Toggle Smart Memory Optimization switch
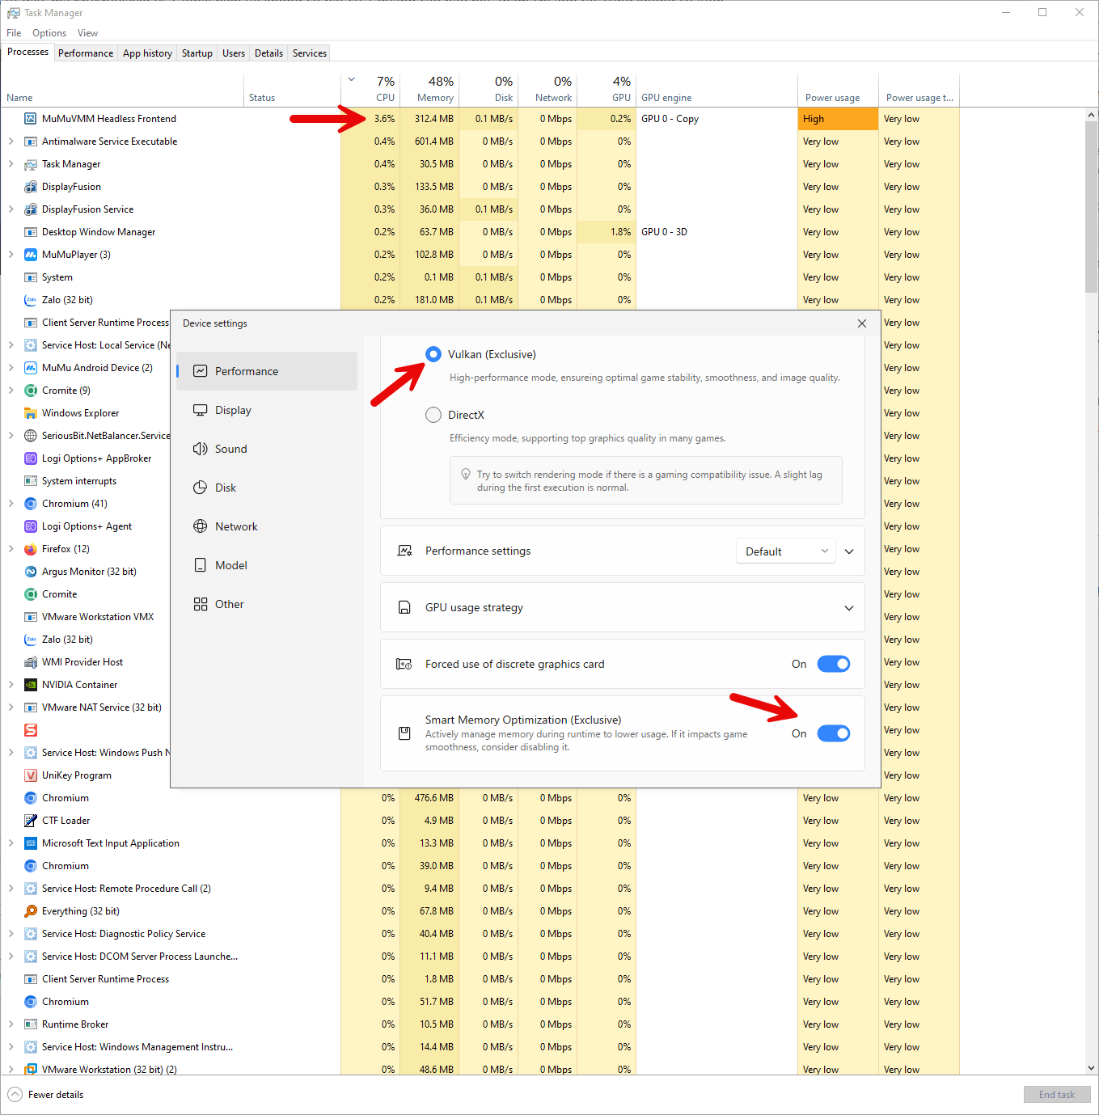The height and width of the screenshot is (1115, 1099). (x=834, y=733)
